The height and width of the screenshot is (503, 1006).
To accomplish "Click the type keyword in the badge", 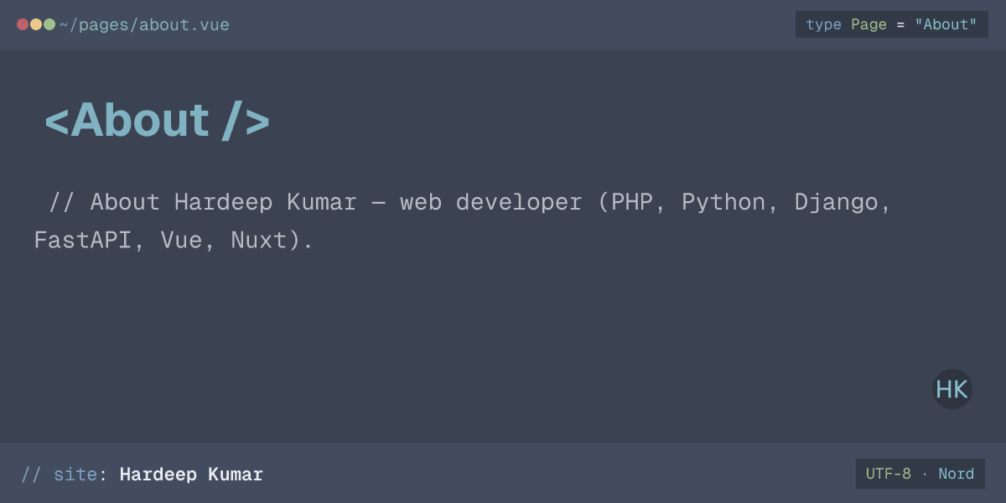I will tap(823, 24).
